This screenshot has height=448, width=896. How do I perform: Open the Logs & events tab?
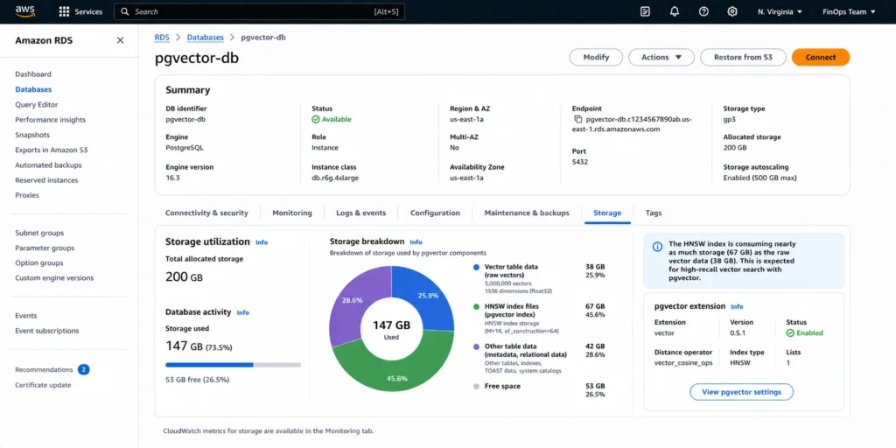click(x=361, y=213)
